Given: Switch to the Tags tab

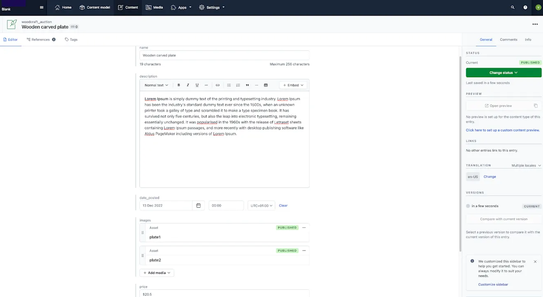Looking at the screenshot, I should click(71, 39).
